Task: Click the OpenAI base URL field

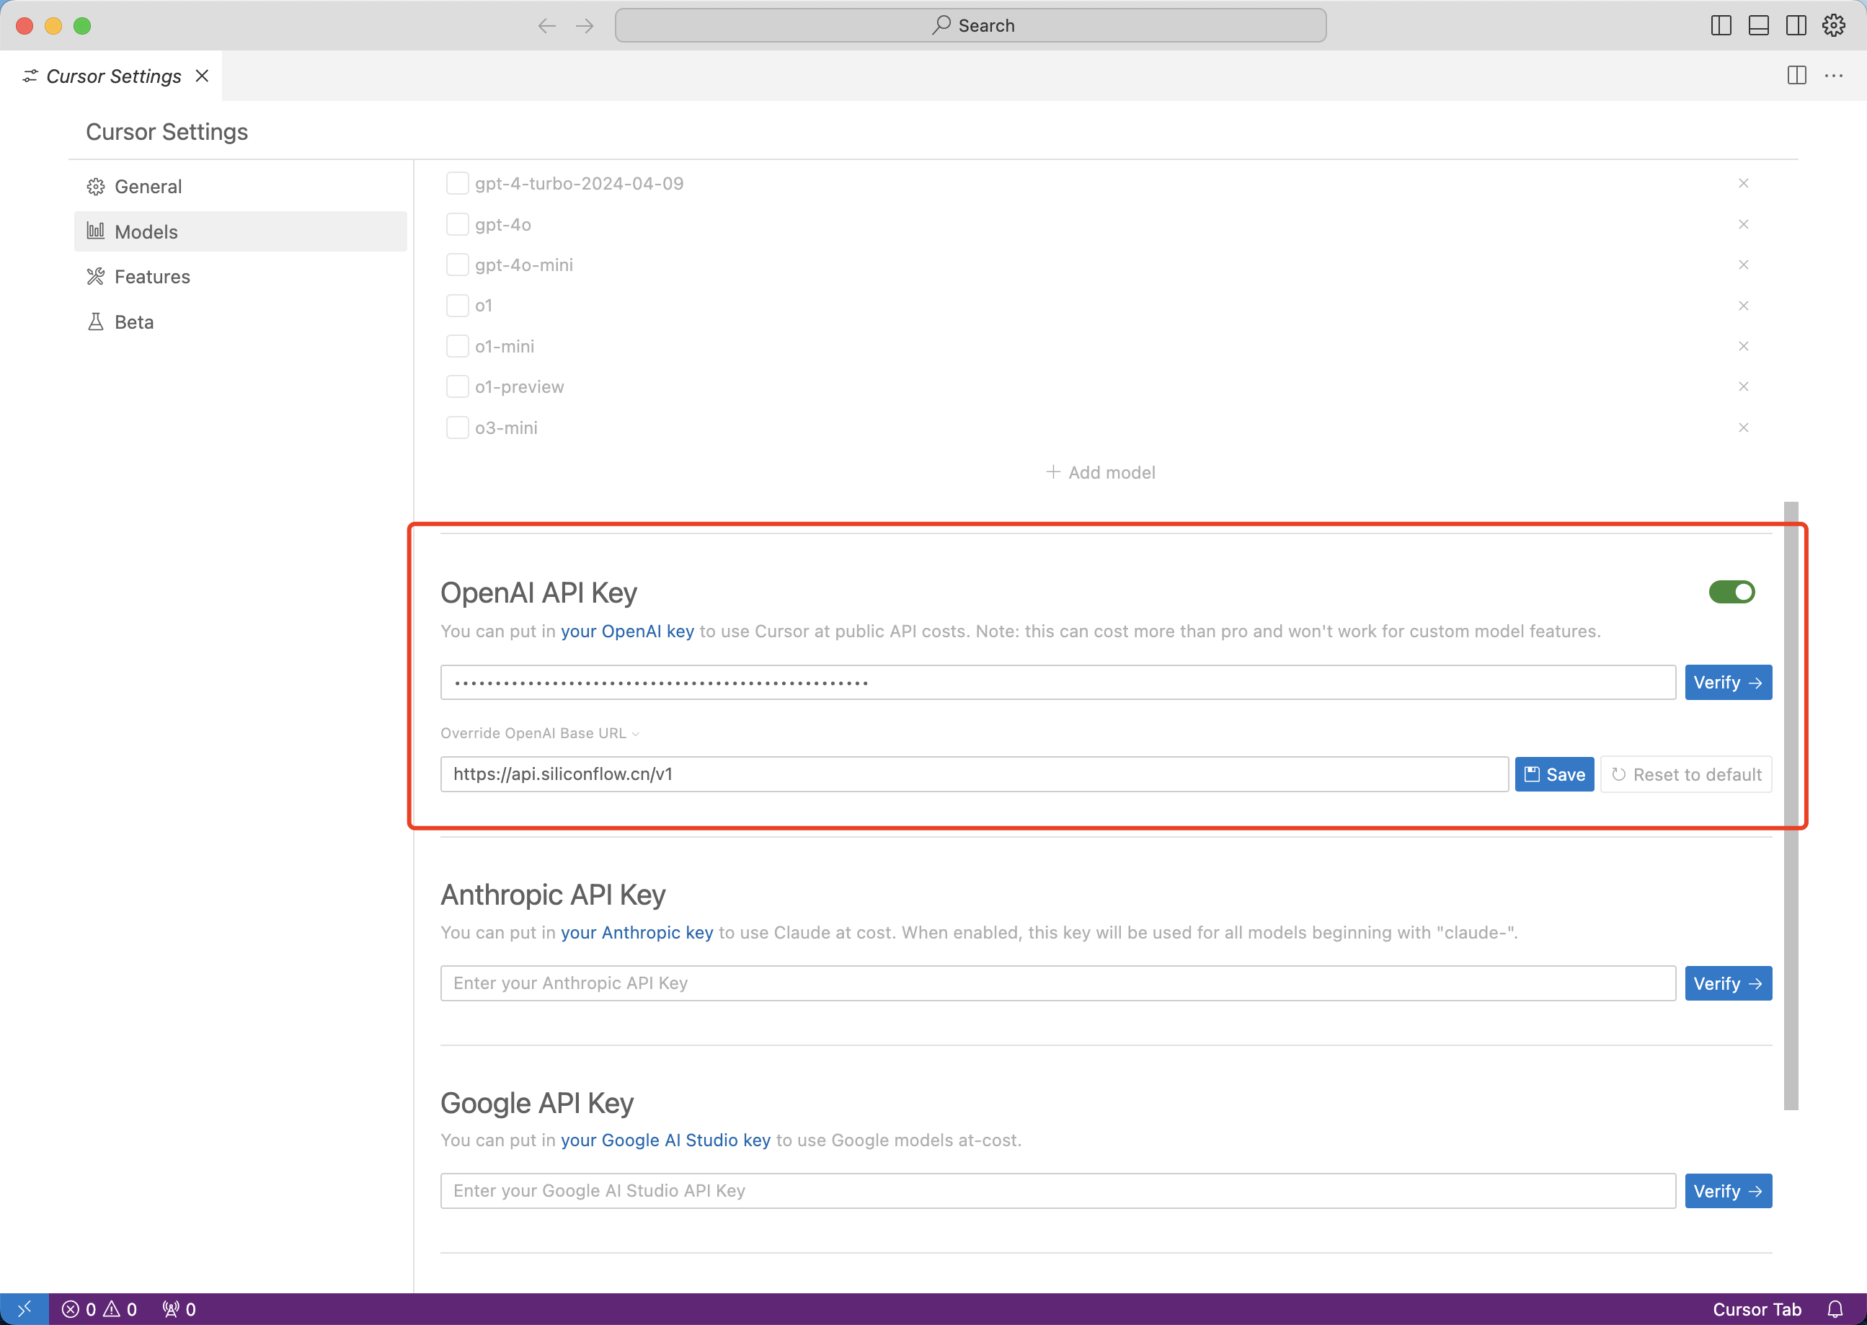Action: click(975, 774)
